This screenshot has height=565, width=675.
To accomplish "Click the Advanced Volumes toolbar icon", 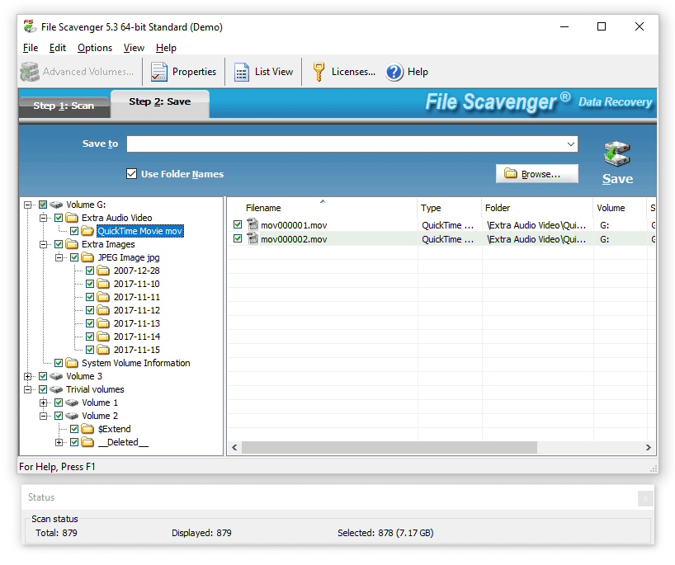I will 30,73.
